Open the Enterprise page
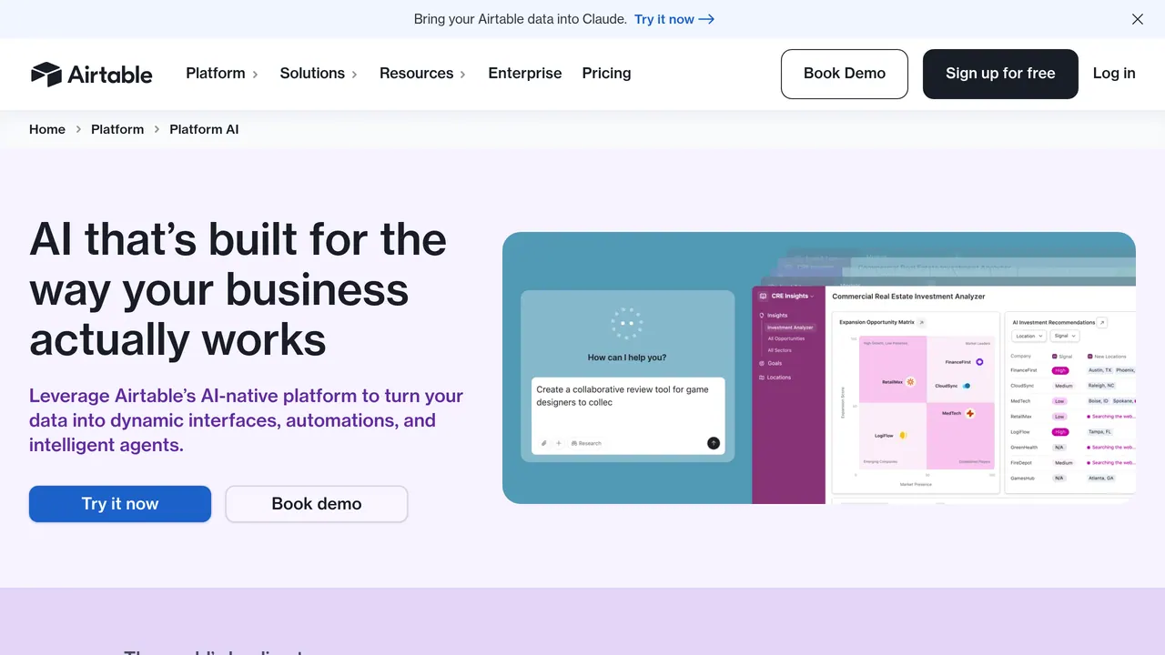The width and height of the screenshot is (1165, 655). click(525, 74)
